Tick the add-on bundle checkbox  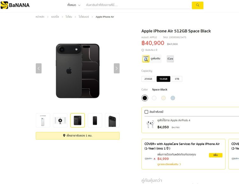click(147, 112)
